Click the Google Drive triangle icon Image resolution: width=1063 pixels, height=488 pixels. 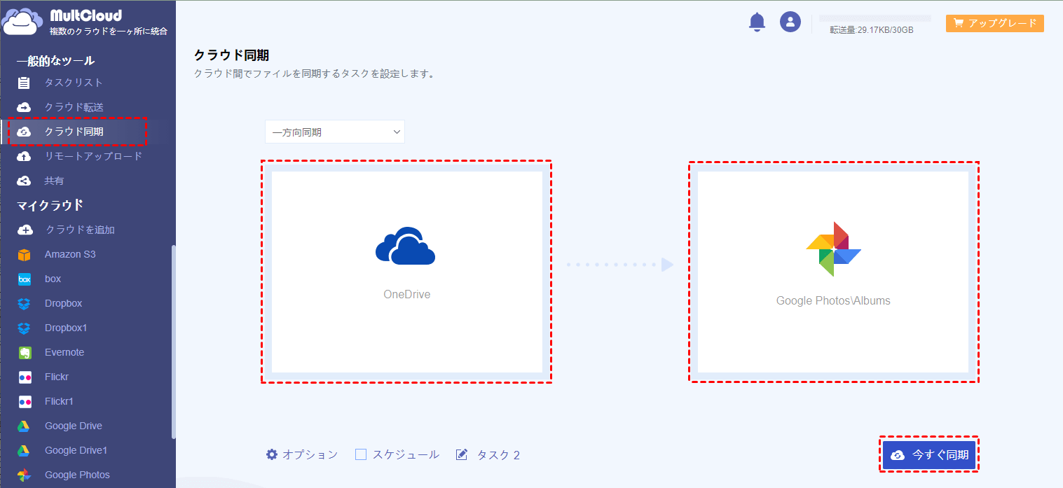click(x=24, y=426)
